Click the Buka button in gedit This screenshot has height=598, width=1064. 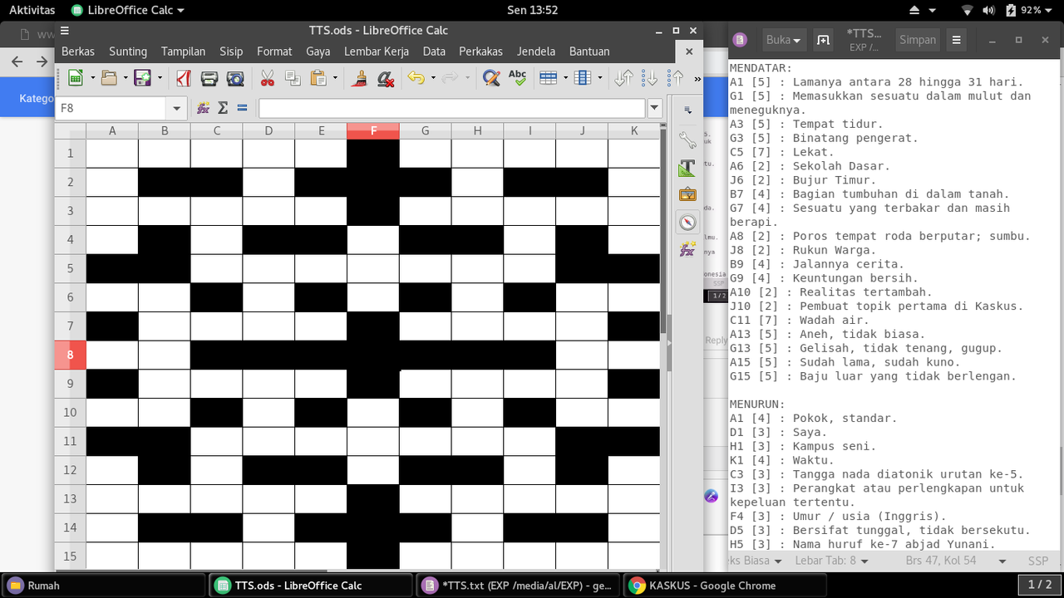784,40
